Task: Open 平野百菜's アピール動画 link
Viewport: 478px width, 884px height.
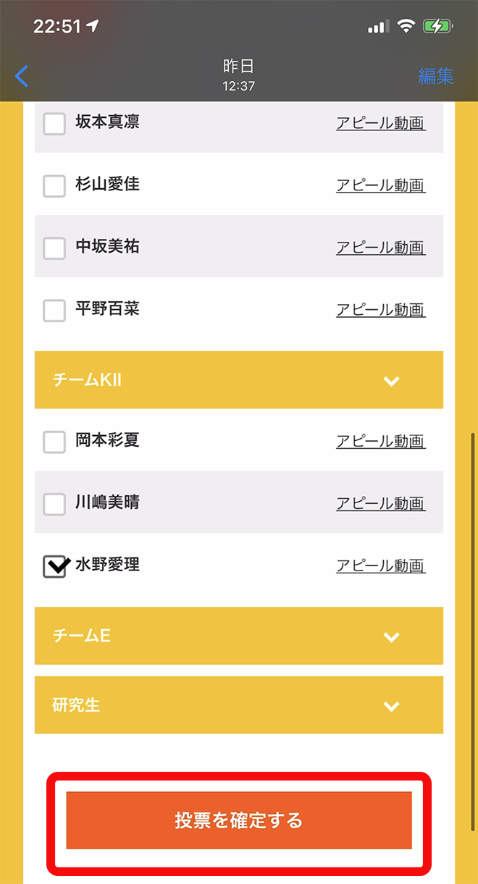Action: point(380,310)
